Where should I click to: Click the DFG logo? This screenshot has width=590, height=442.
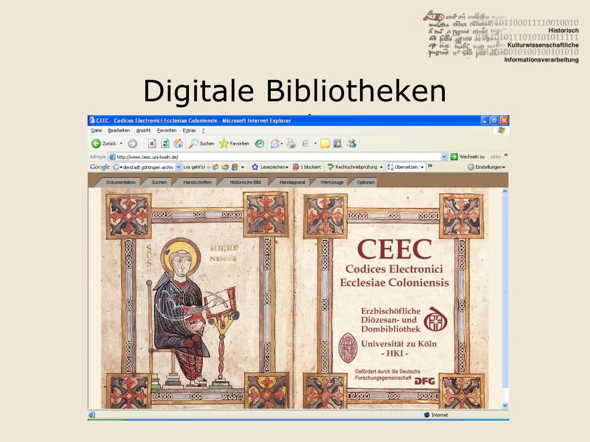pyautogui.click(x=425, y=381)
